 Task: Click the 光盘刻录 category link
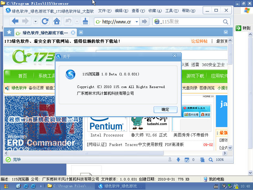(190, 88)
